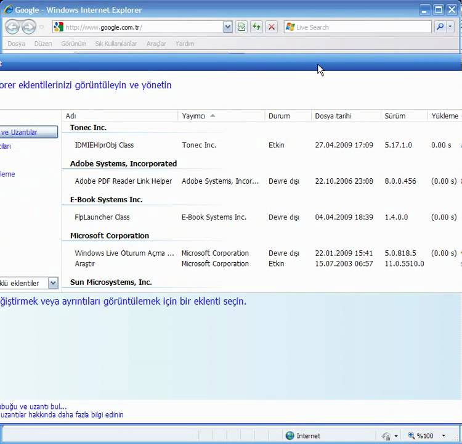Click the Internet zone globe icon

pyautogui.click(x=290, y=435)
